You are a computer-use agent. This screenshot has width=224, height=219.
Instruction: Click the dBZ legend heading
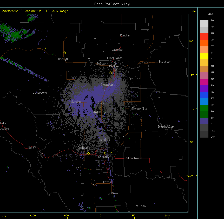(x=210, y=14)
